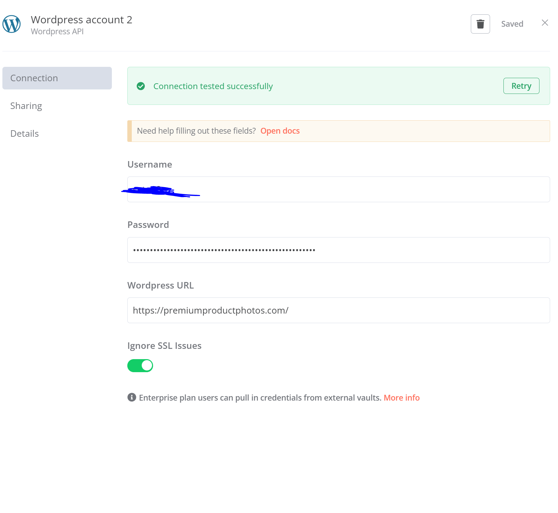This screenshot has width=558, height=513.
Task: Click 'Need help filling out these fields?' text
Action: (x=196, y=131)
